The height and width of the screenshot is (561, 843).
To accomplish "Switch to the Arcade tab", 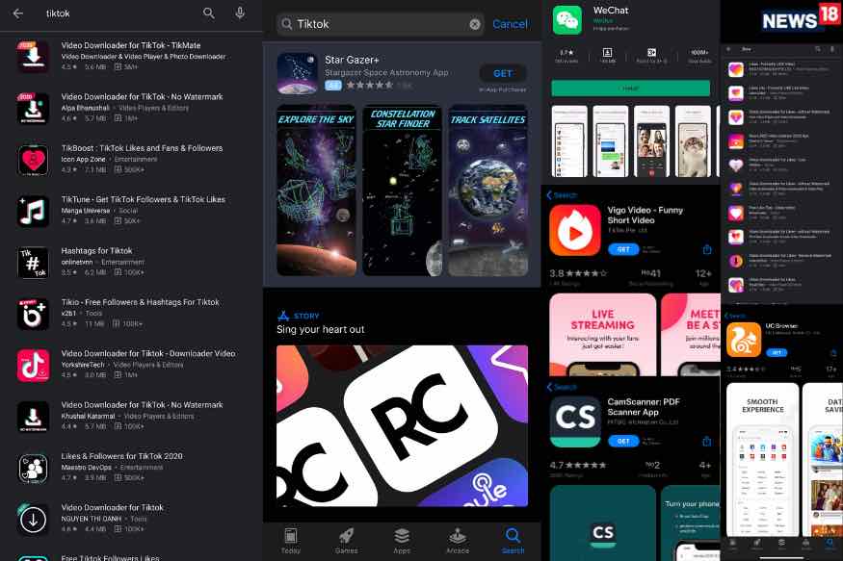I will click(458, 540).
